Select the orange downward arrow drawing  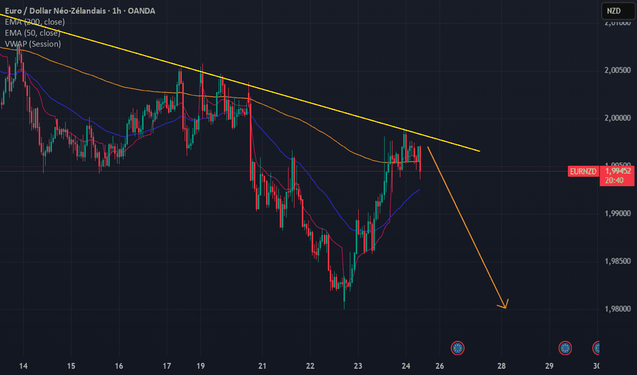click(x=467, y=228)
